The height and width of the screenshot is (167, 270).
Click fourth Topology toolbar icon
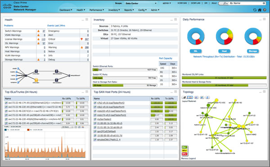(202, 97)
